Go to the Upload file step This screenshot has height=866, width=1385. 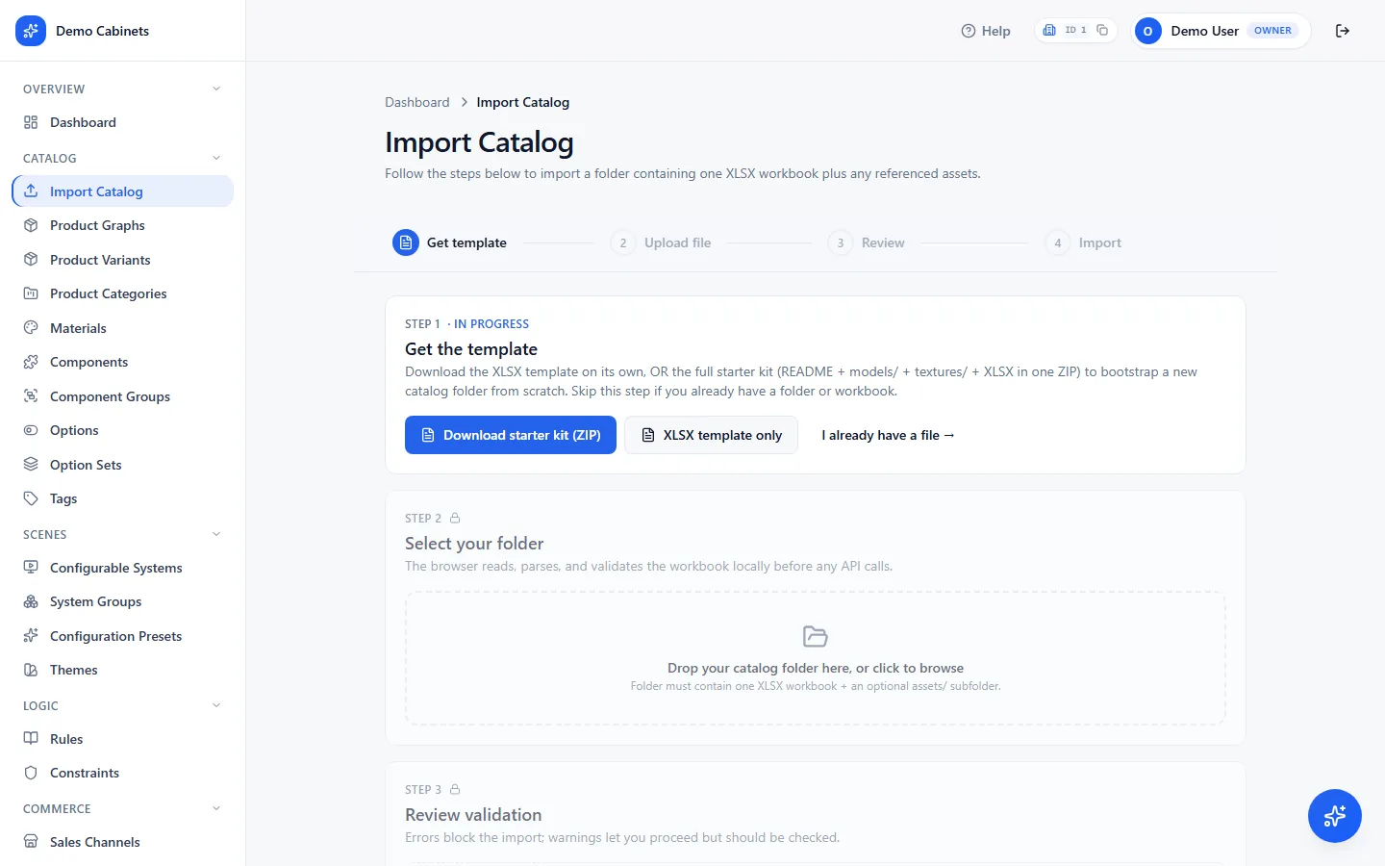click(661, 242)
